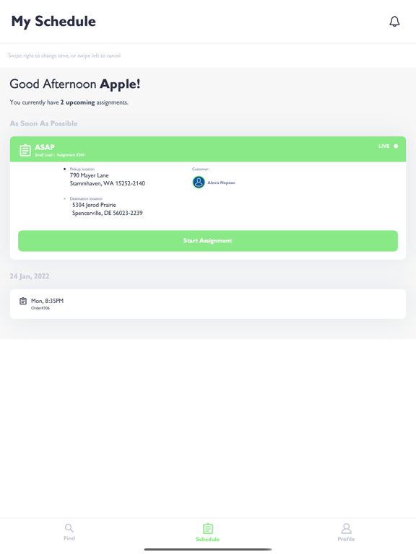Start the assignment with green button
This screenshot has height=554, width=416.
tap(208, 241)
